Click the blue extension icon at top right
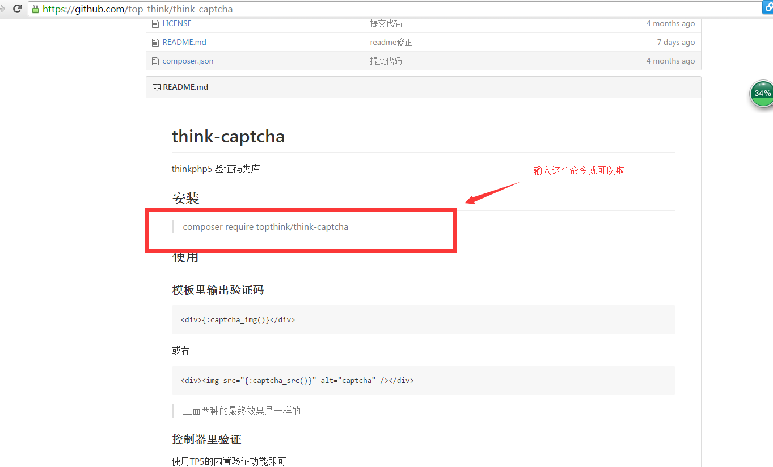This screenshot has height=467, width=773. pos(767,8)
